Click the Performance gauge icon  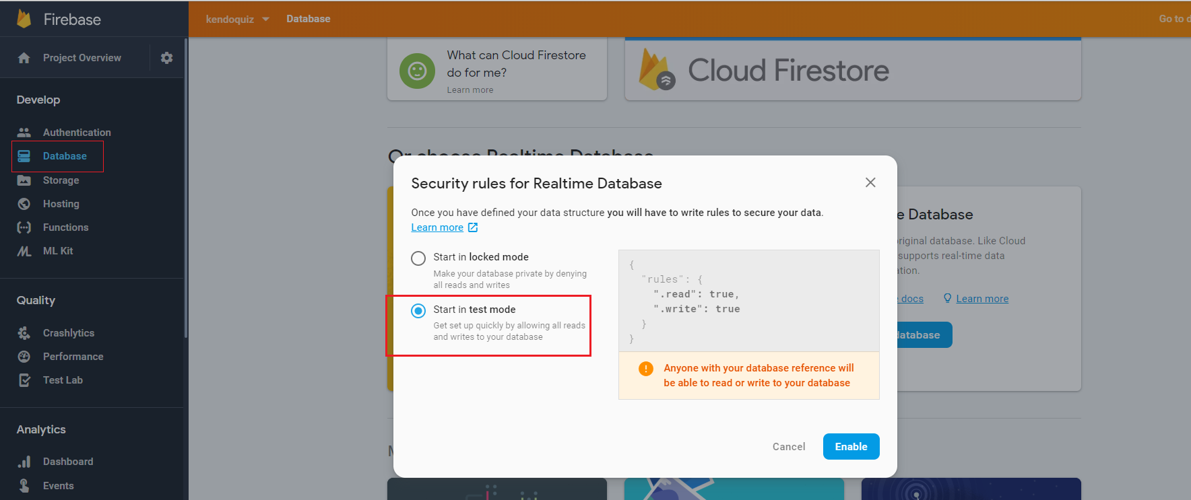click(x=24, y=357)
